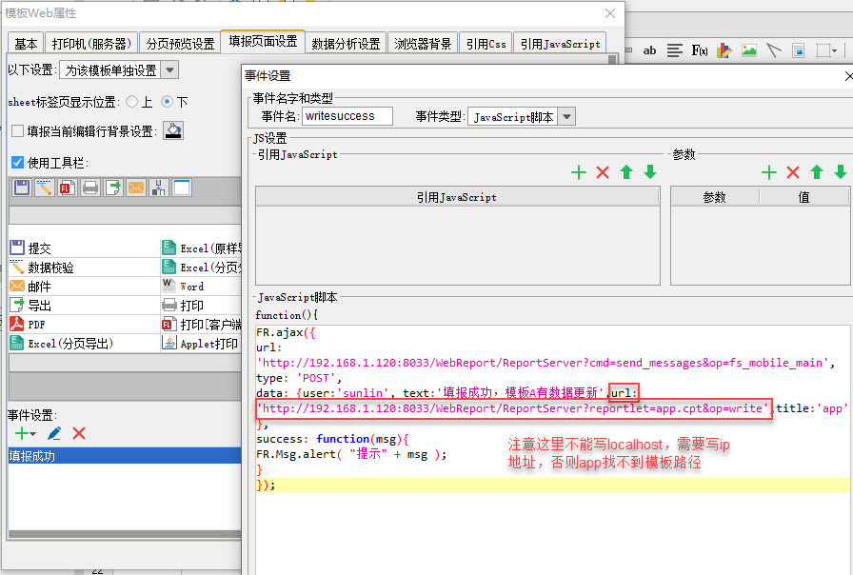Delete the selected event with the red X
853x575 pixels.
[79, 433]
